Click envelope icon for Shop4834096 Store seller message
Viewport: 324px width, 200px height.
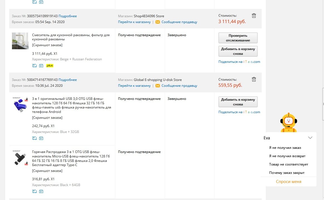(x=158, y=22)
